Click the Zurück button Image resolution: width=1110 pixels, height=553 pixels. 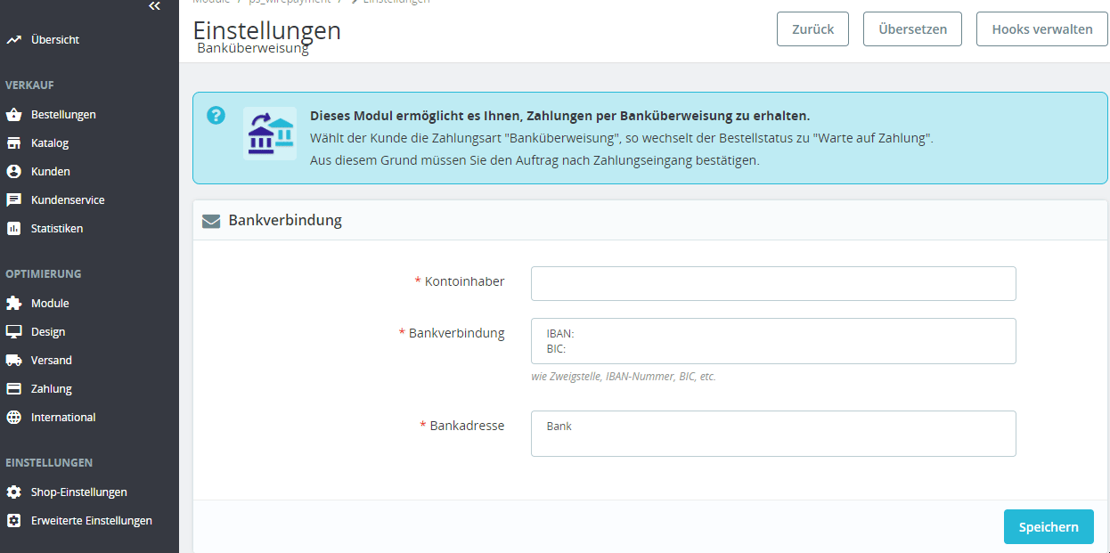coord(812,29)
